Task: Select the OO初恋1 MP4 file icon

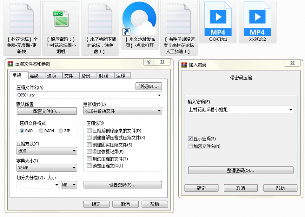Action: (x=218, y=19)
